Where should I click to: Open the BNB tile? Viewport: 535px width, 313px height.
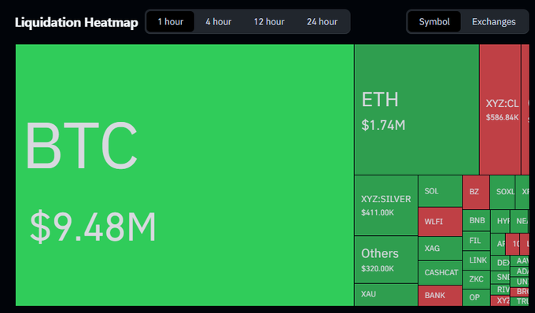(x=476, y=221)
